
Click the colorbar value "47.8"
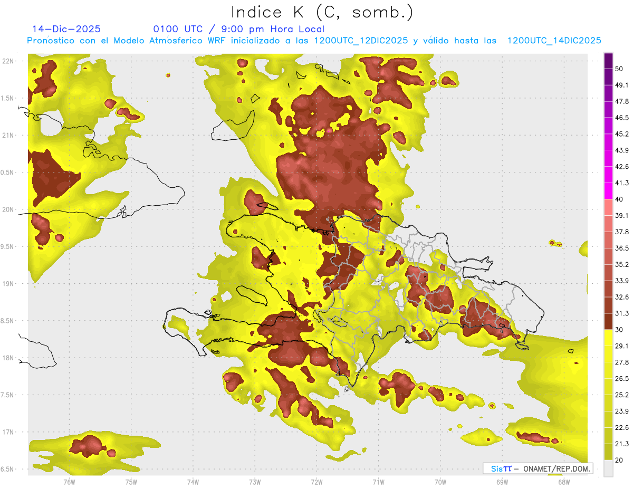(x=622, y=101)
